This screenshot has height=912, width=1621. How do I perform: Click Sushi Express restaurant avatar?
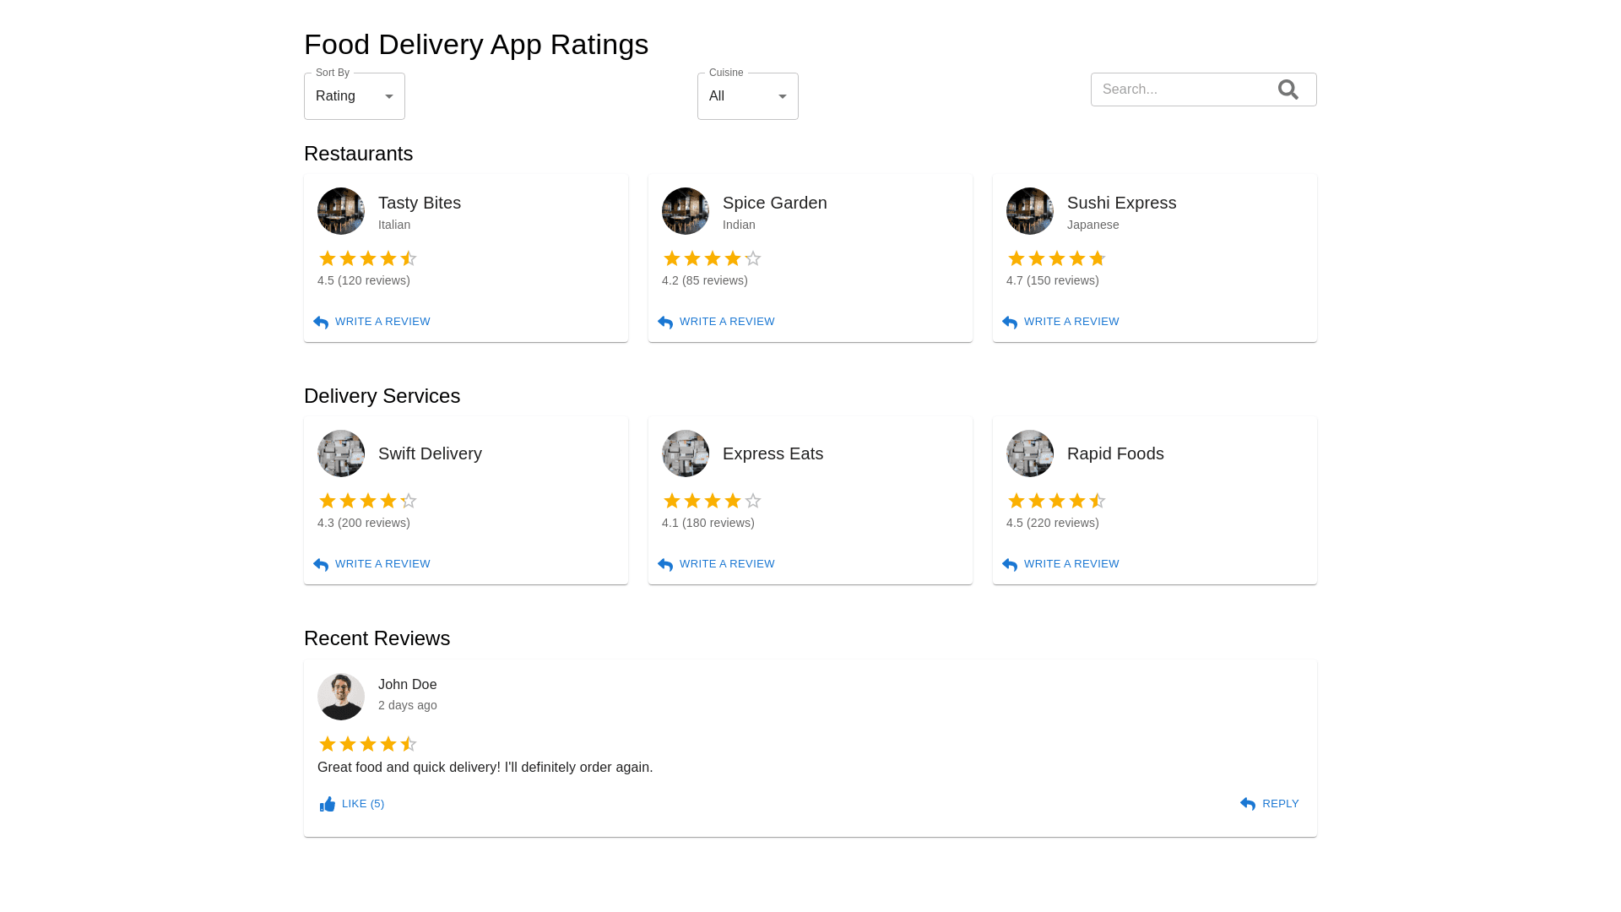pyautogui.click(x=1029, y=211)
